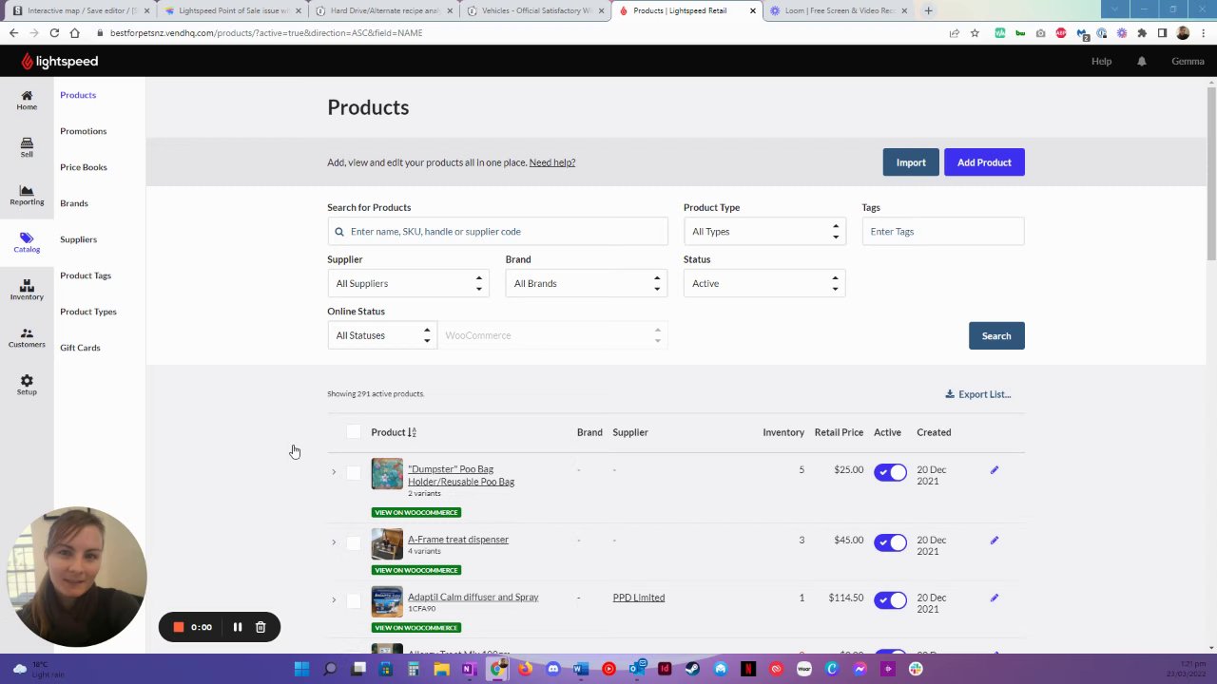
Task: Edit the Adaptil Calm diffuser pencil icon
Action: (x=995, y=598)
